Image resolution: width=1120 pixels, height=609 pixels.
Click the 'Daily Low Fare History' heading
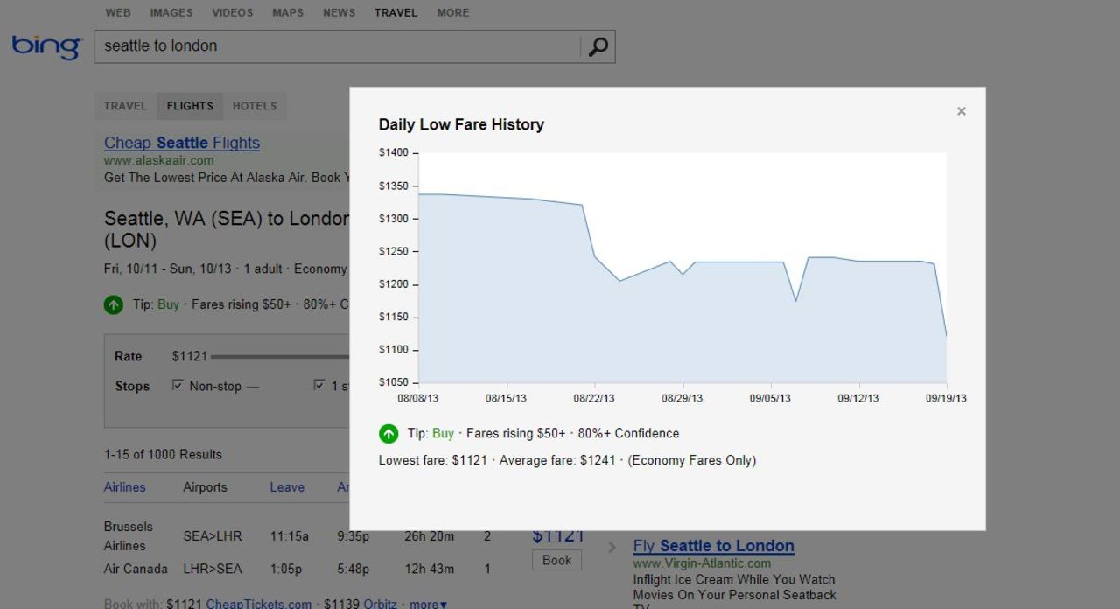pyautogui.click(x=461, y=124)
